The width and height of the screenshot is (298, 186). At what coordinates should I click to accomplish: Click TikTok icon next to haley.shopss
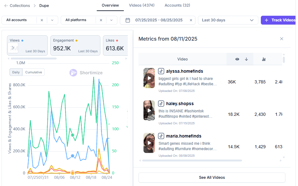(161, 104)
